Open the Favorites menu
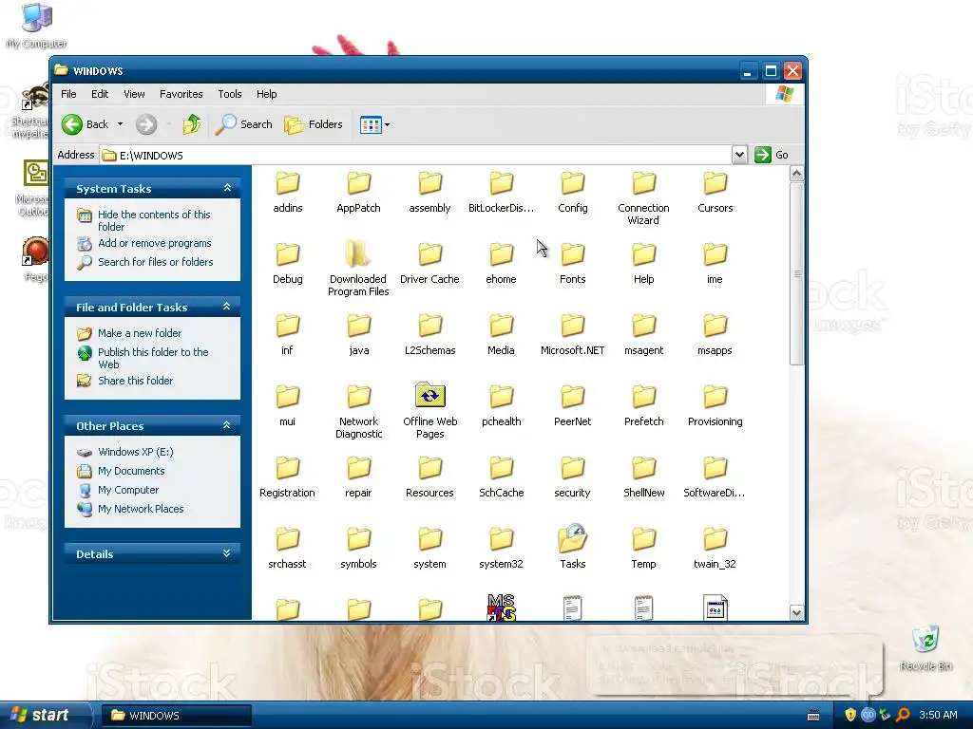973x729 pixels. point(181,94)
